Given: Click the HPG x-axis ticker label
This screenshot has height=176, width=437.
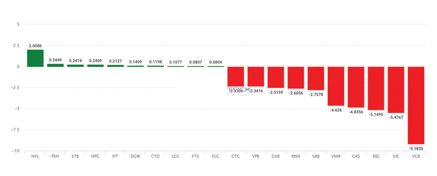Looking at the screenshot, I should click(95, 156).
